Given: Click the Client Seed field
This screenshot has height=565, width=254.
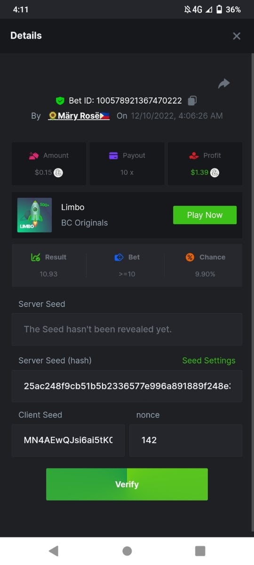Looking at the screenshot, I should click(x=68, y=440).
